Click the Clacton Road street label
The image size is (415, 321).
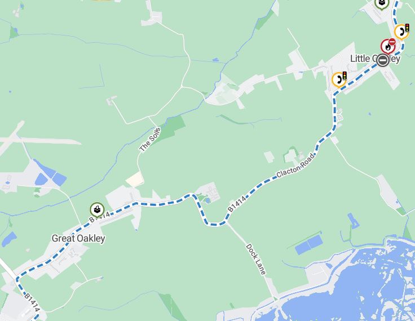[296, 166]
